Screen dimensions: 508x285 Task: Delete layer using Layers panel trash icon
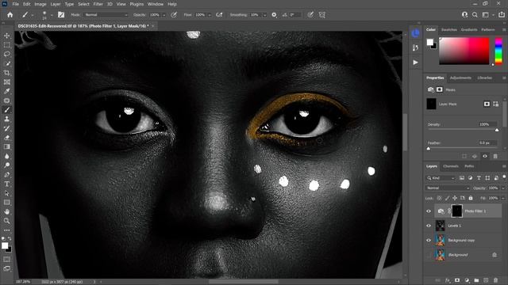click(495, 280)
